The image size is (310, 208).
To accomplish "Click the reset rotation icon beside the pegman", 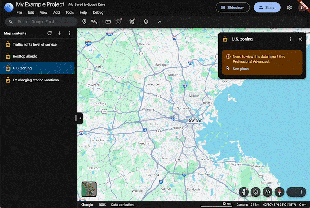I will pos(256,192).
